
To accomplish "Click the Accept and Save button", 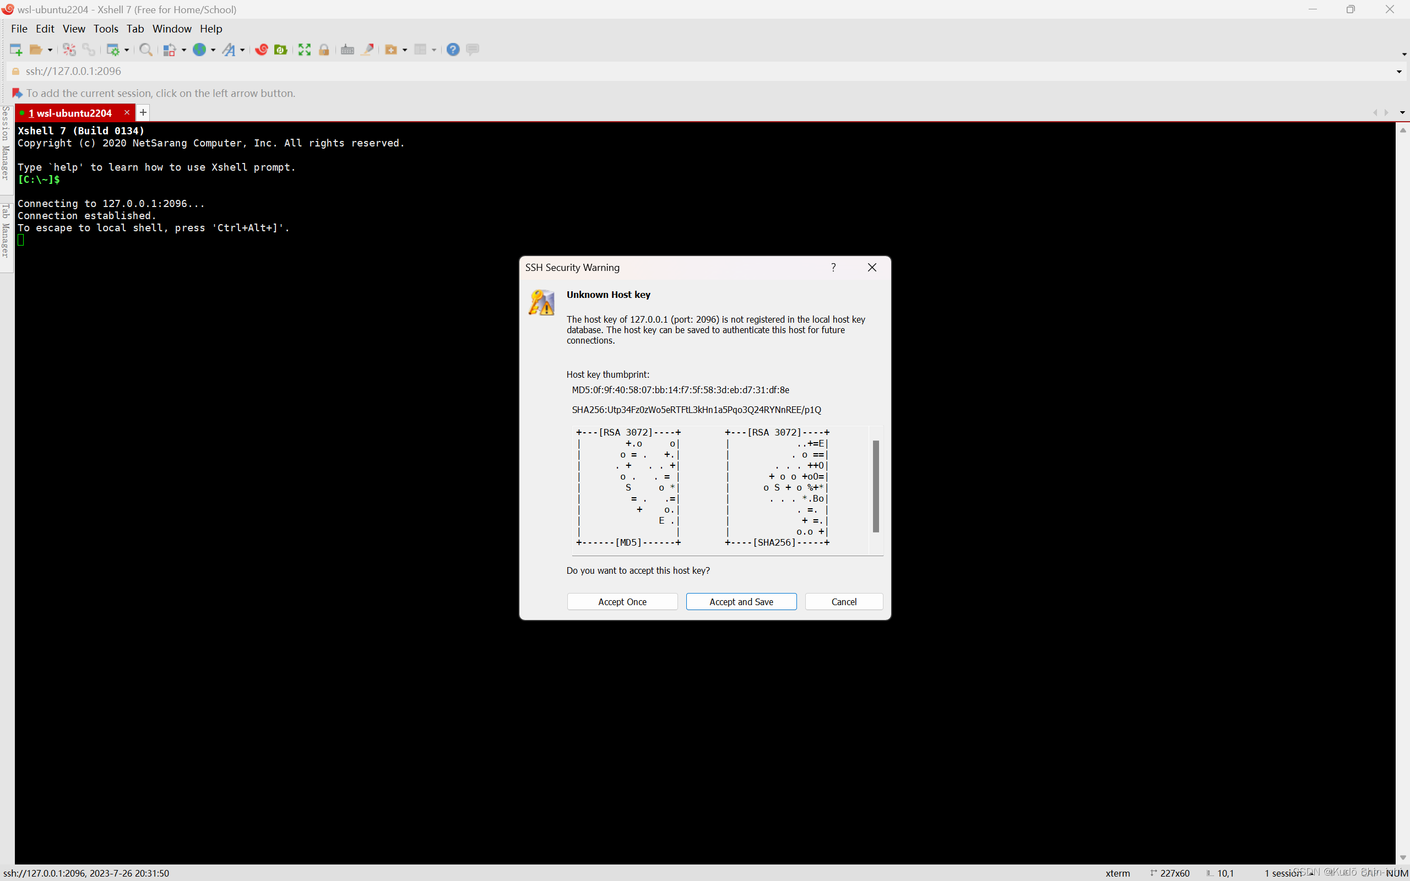I will pyautogui.click(x=741, y=601).
